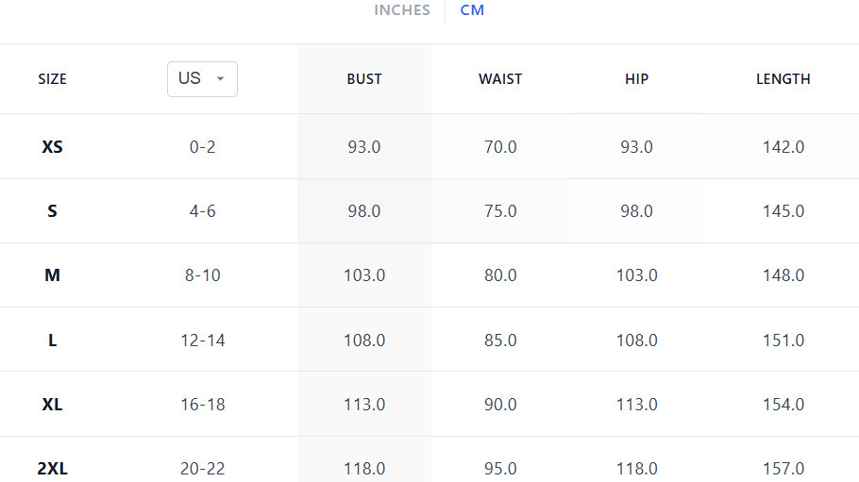Click the LENGTH column header

783,79
